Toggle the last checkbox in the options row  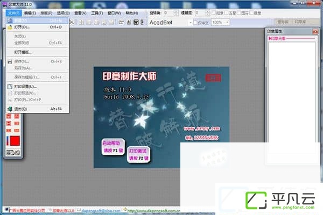coord(251,13)
